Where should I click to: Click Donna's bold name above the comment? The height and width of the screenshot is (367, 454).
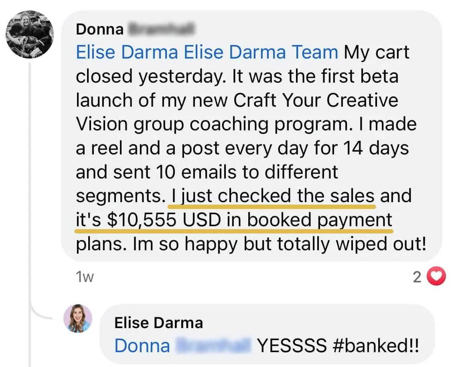(99, 29)
